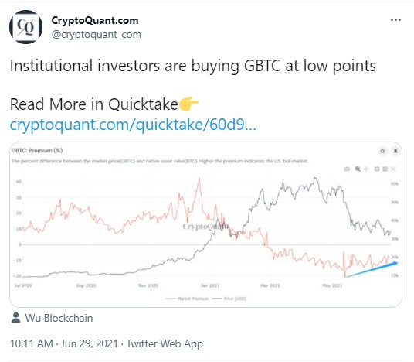
Task: Click the bell alert icon on chart
Action: pos(395,151)
